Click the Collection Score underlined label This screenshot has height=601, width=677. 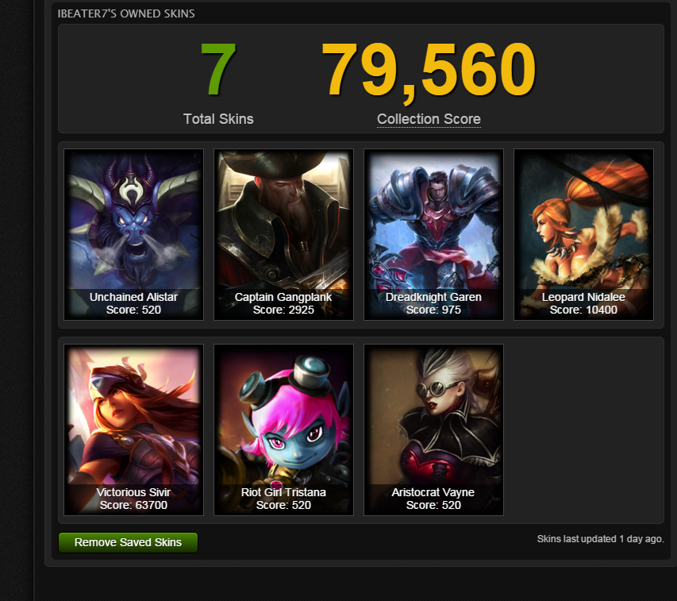point(429,119)
